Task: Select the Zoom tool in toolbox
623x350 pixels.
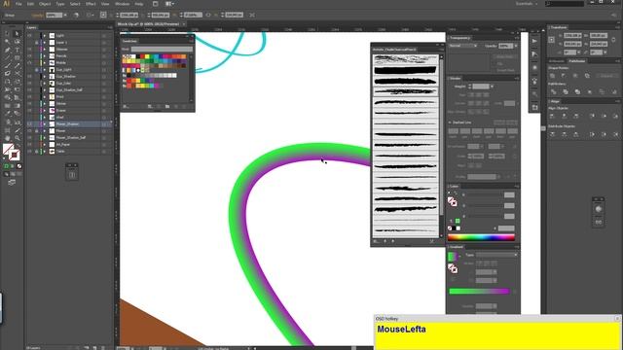Action: [x=17, y=138]
